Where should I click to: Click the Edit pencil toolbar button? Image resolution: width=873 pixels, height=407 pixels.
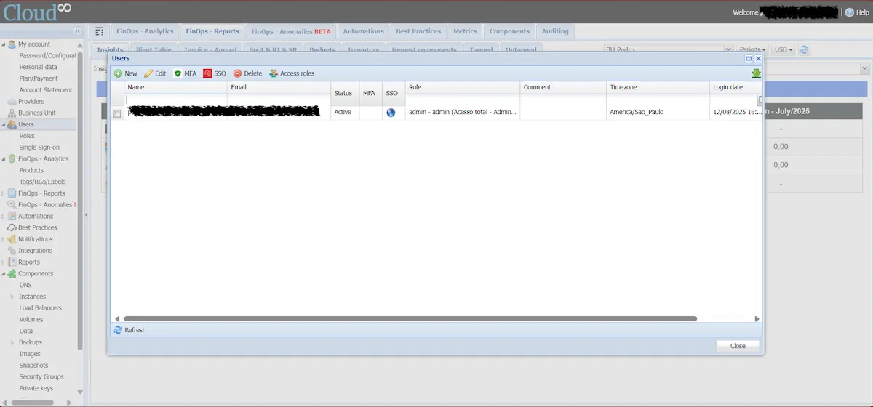[x=155, y=73]
